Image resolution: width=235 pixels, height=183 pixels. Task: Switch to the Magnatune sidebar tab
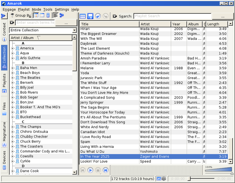(x=4, y=134)
